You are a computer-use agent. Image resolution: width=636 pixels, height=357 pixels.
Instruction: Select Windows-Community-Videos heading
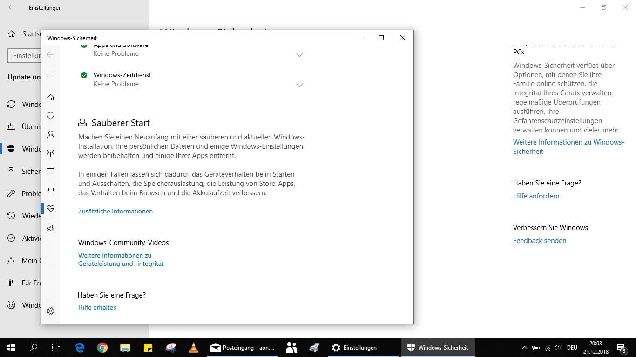pos(123,243)
